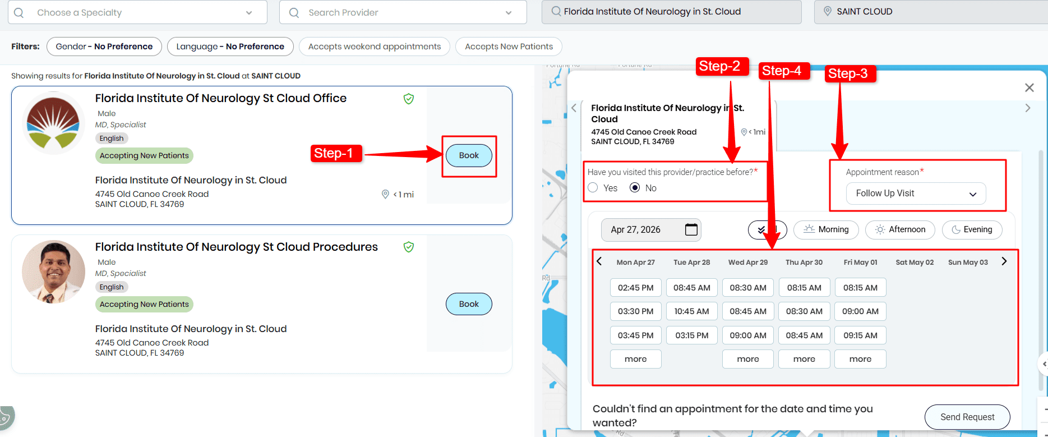Click verified shield icon for St Cloud Office
Viewport: 1048px width, 437px height.
[x=409, y=99]
